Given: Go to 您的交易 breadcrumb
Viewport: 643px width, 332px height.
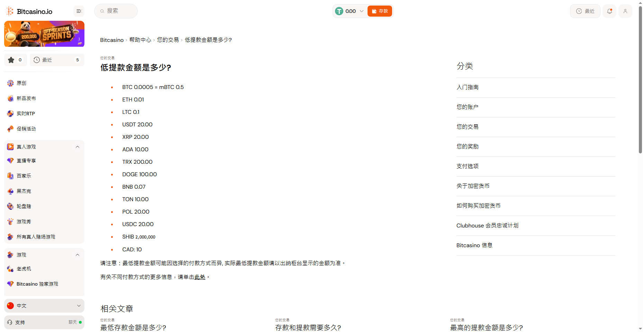Looking at the screenshot, I should point(168,40).
